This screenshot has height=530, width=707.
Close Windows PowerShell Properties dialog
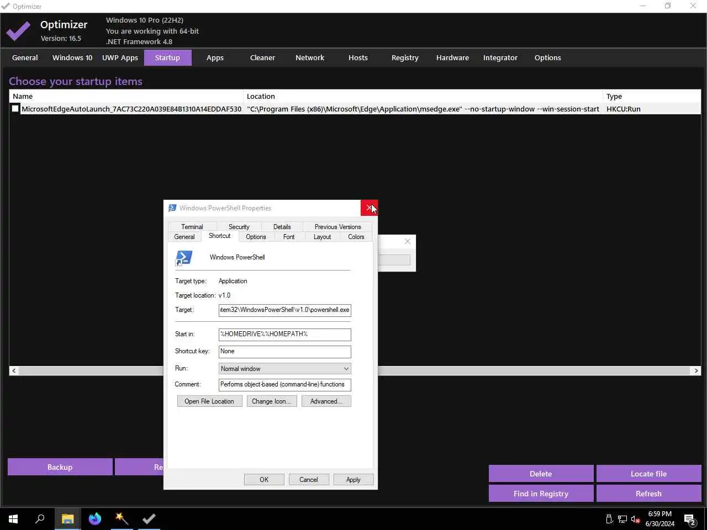[x=369, y=208]
